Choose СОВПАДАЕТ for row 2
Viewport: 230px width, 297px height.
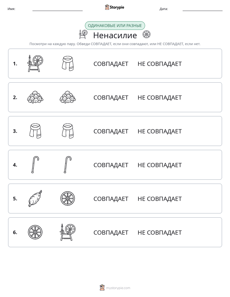(111, 97)
